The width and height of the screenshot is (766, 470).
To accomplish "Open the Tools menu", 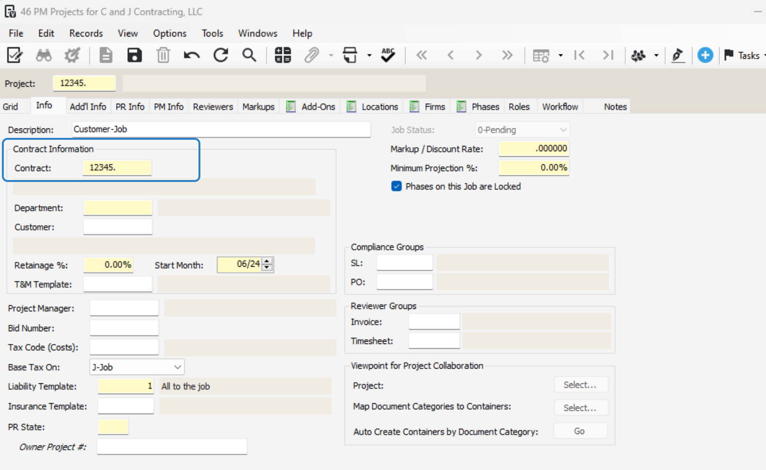I will [212, 33].
